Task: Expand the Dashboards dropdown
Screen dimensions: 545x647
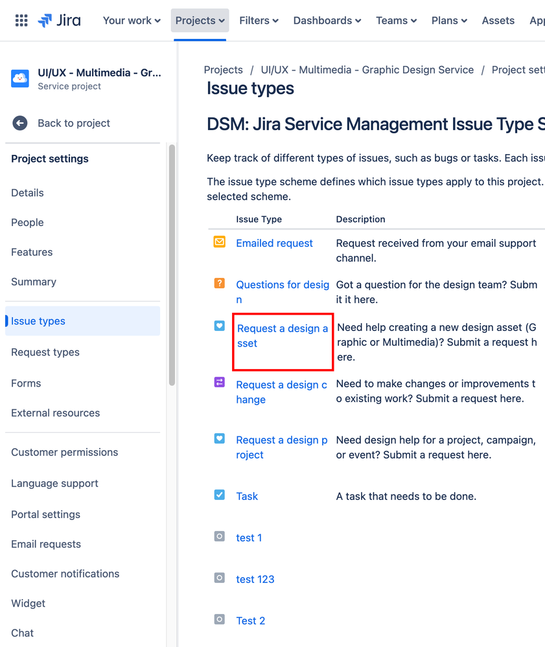Action: (327, 20)
